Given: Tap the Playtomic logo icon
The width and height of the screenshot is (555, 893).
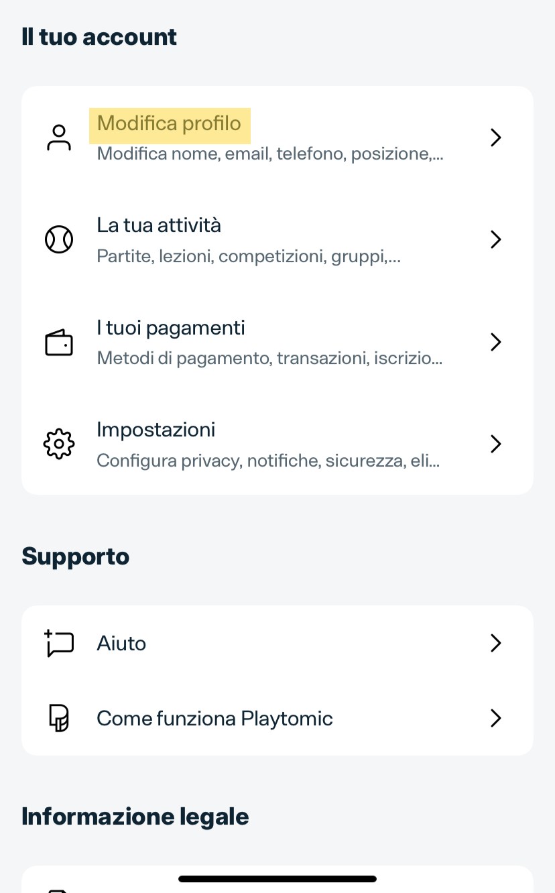Looking at the screenshot, I should tap(59, 719).
